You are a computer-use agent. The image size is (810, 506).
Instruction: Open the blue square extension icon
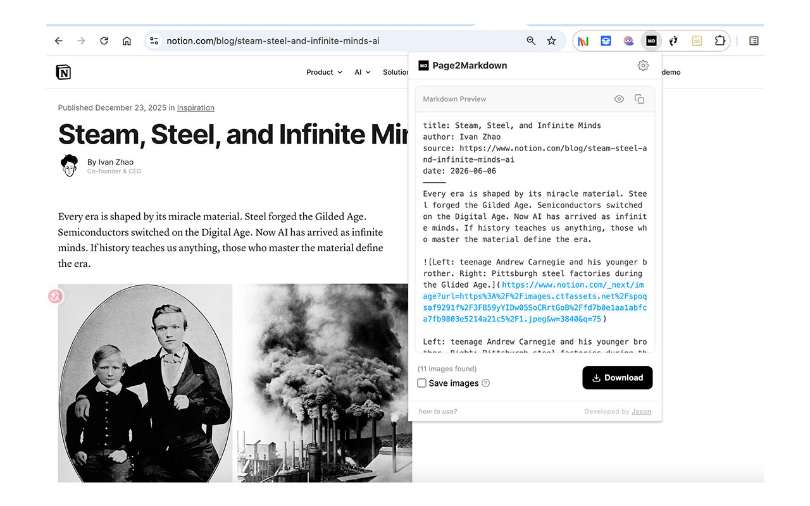(x=606, y=40)
